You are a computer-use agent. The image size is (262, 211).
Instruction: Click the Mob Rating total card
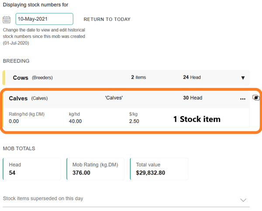95,169
